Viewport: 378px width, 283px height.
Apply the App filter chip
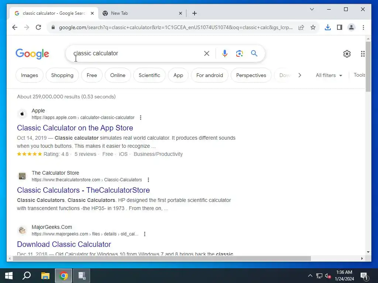[178, 75]
